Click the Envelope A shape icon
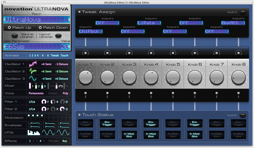This screenshot has height=148, width=254. (35, 123)
